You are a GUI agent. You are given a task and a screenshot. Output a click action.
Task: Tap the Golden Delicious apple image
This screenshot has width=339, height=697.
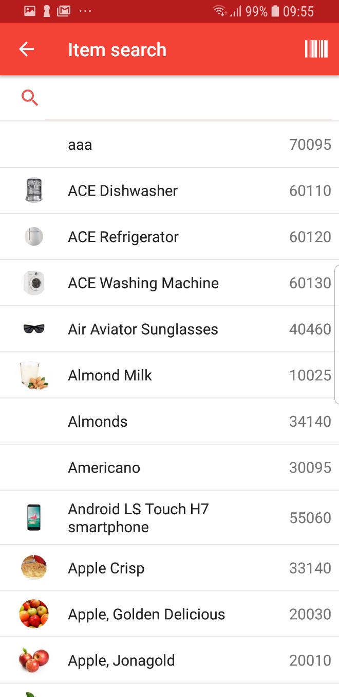[x=34, y=614]
